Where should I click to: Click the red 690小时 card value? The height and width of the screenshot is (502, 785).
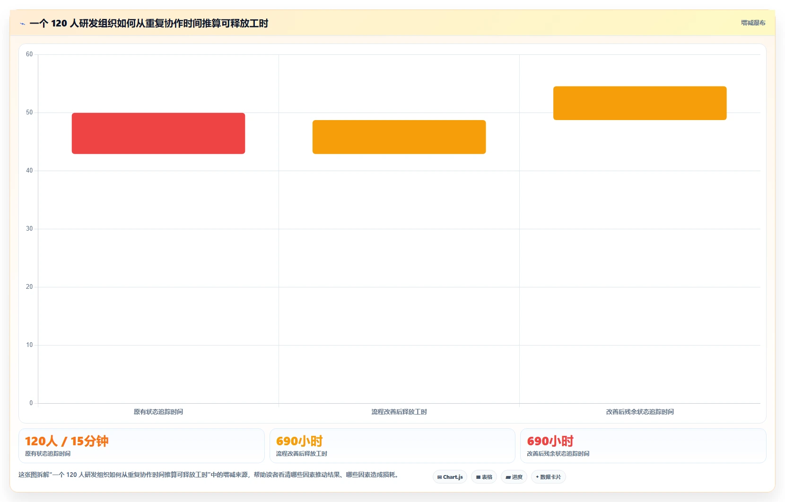click(550, 441)
